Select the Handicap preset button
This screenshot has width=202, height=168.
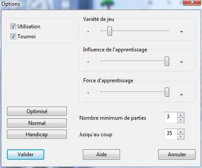coord(37,134)
